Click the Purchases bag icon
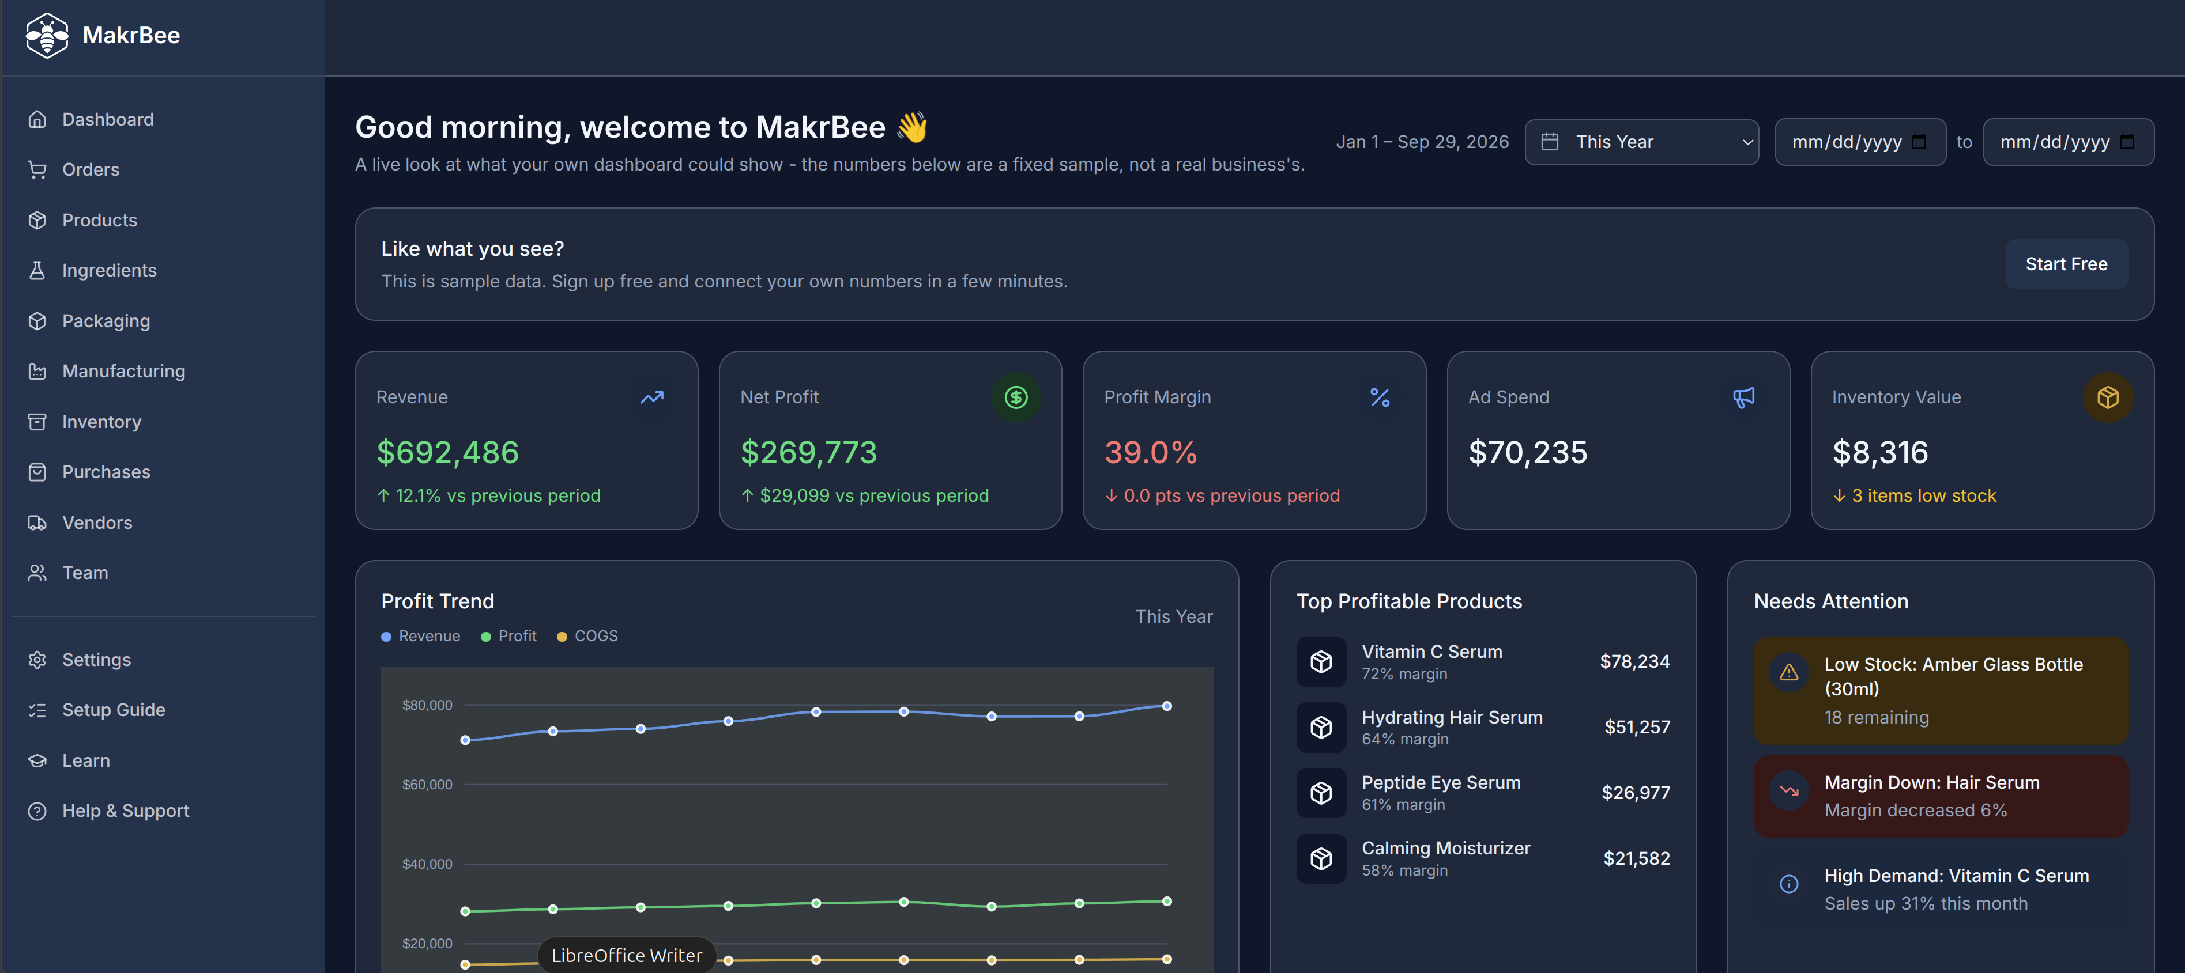The height and width of the screenshot is (973, 2185). click(36, 472)
